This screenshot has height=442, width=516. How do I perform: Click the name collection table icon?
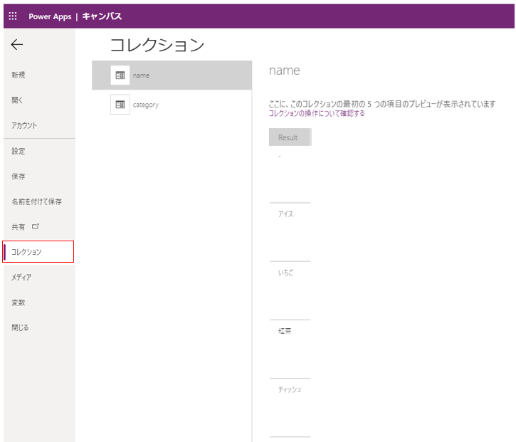(x=120, y=75)
